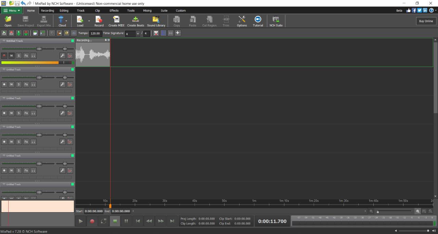Open the NCH Suite icon
Viewport: 438px width, 234px height.
[x=276, y=21]
